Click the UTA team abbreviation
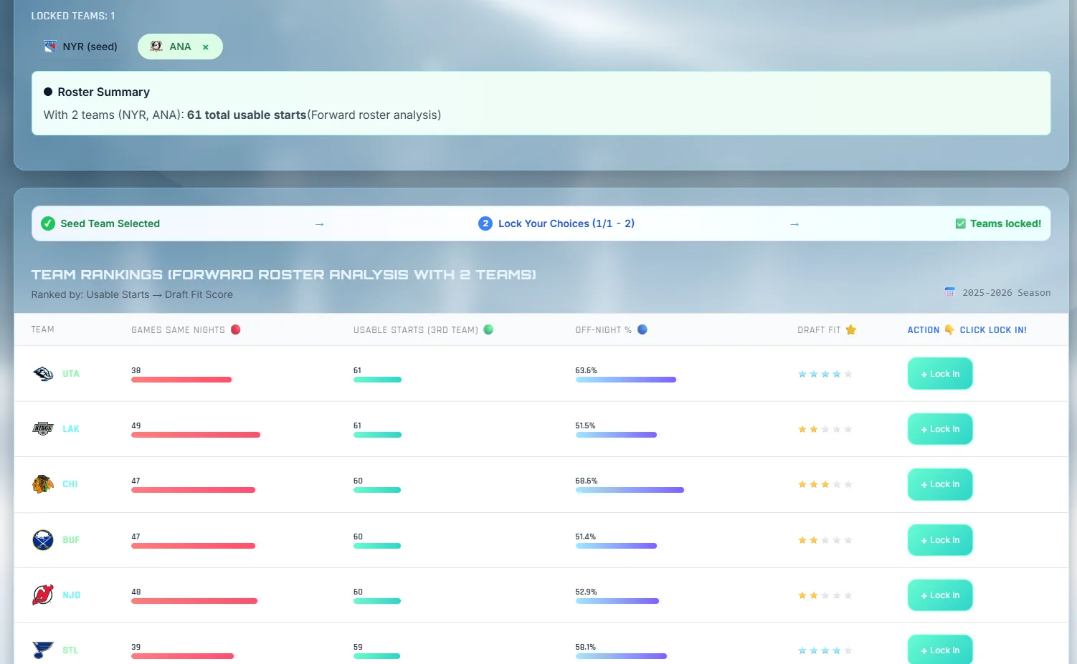Viewport: 1077px width, 664px height. click(x=71, y=374)
